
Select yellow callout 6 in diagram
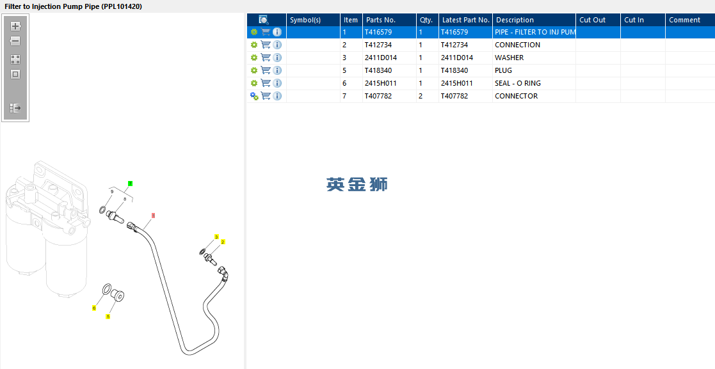click(x=94, y=308)
